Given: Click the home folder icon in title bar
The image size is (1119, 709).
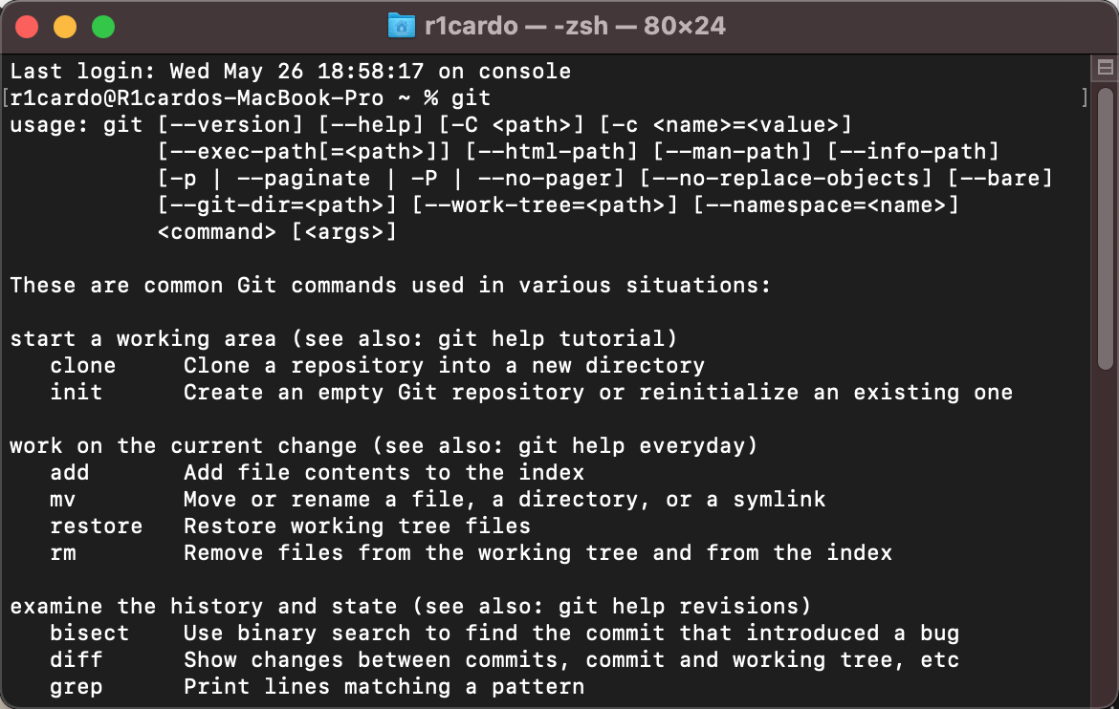Looking at the screenshot, I should coord(401,26).
